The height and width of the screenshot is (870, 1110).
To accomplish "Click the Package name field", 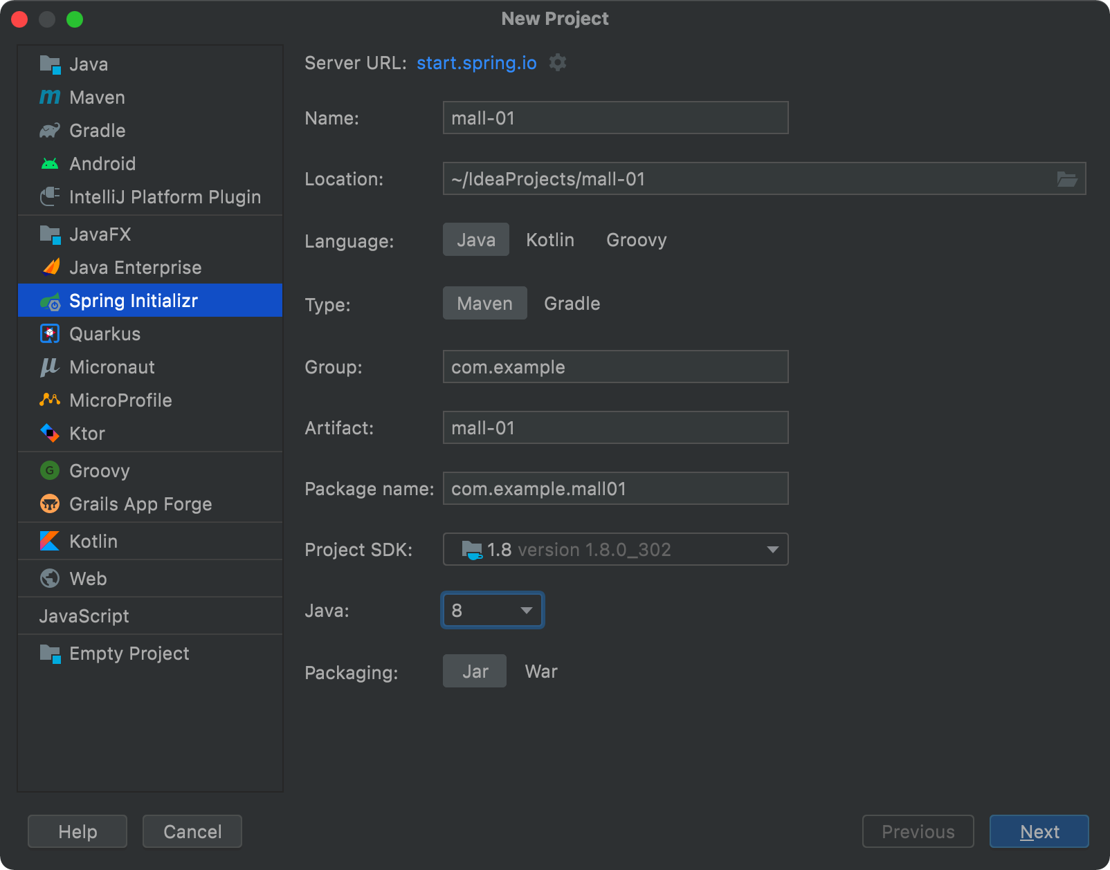I will 616,488.
